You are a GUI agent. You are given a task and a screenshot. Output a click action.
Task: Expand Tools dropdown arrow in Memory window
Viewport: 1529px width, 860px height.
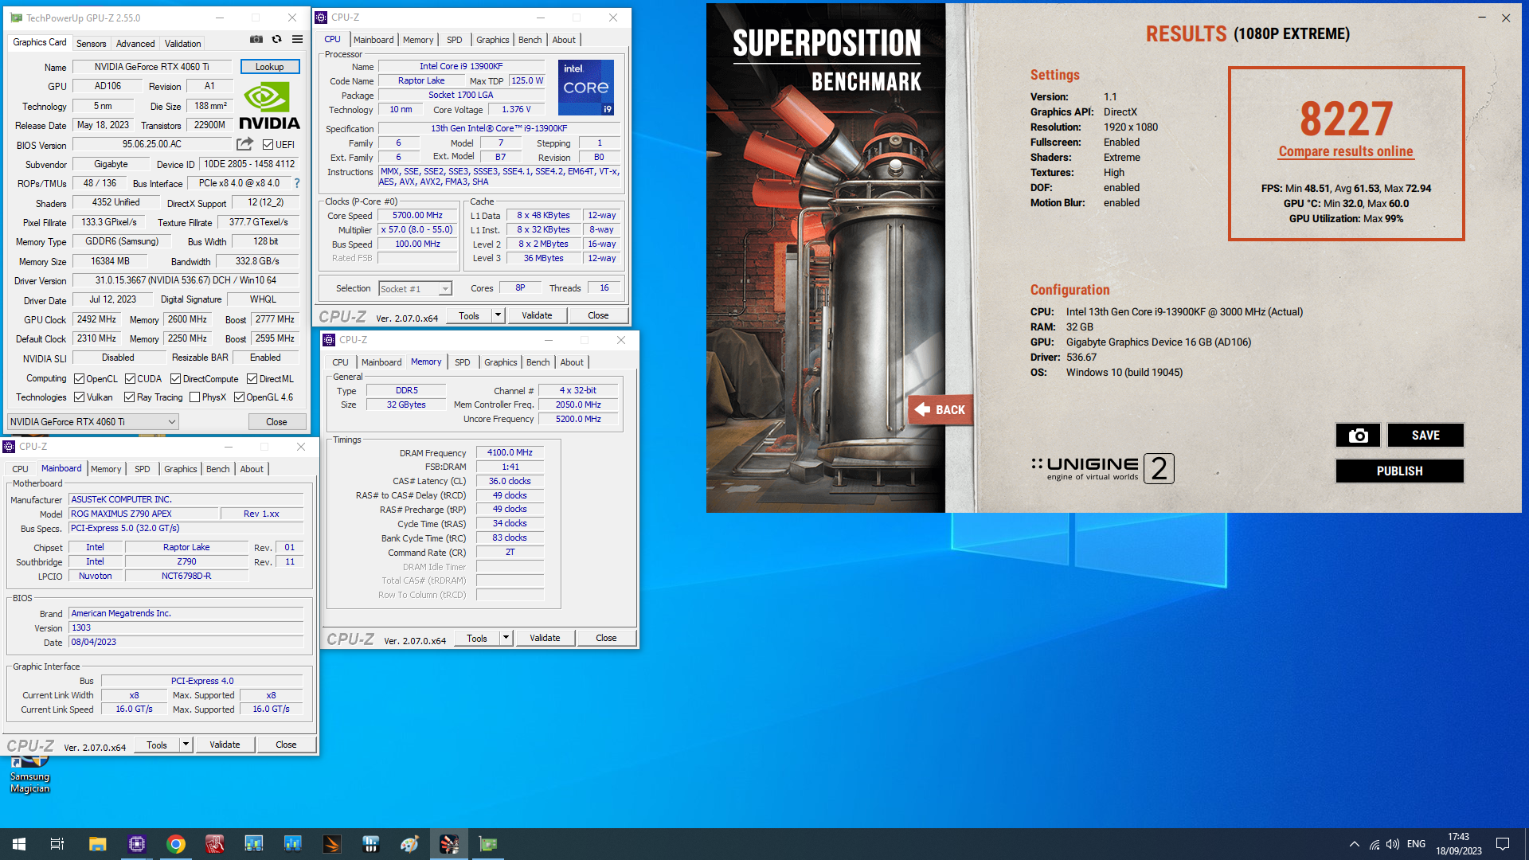click(x=506, y=638)
